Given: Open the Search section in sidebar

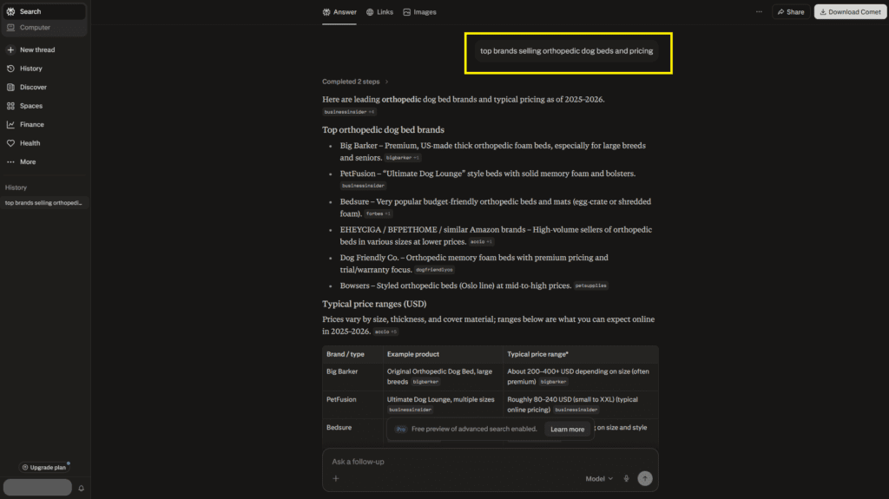Looking at the screenshot, I should tap(43, 11).
